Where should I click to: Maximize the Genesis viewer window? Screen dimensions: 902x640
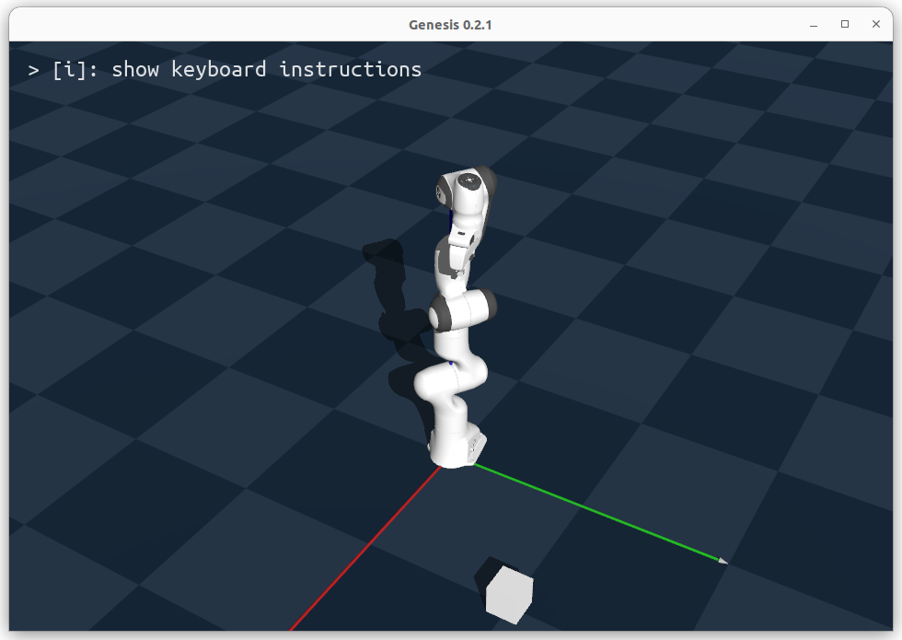point(843,25)
